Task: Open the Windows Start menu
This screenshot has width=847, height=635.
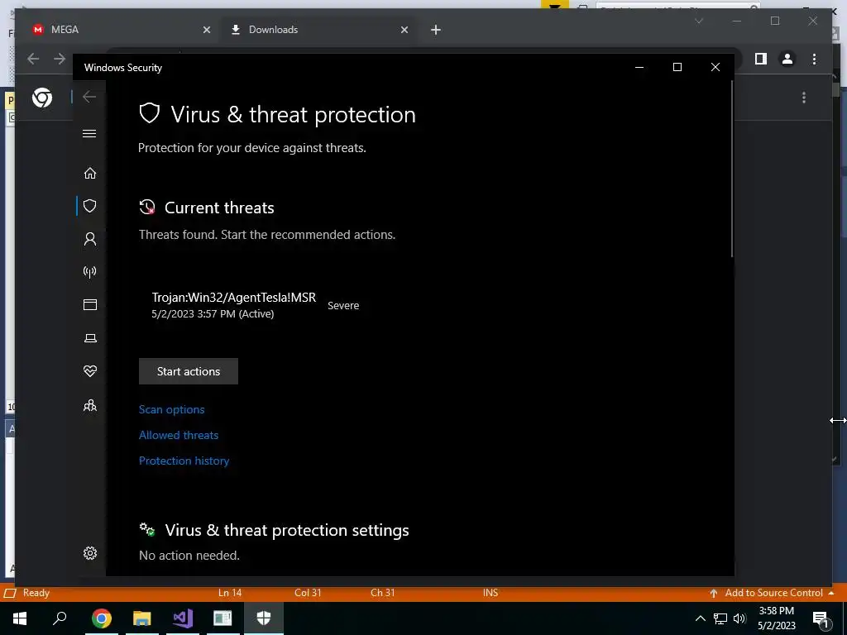Action: (x=20, y=618)
